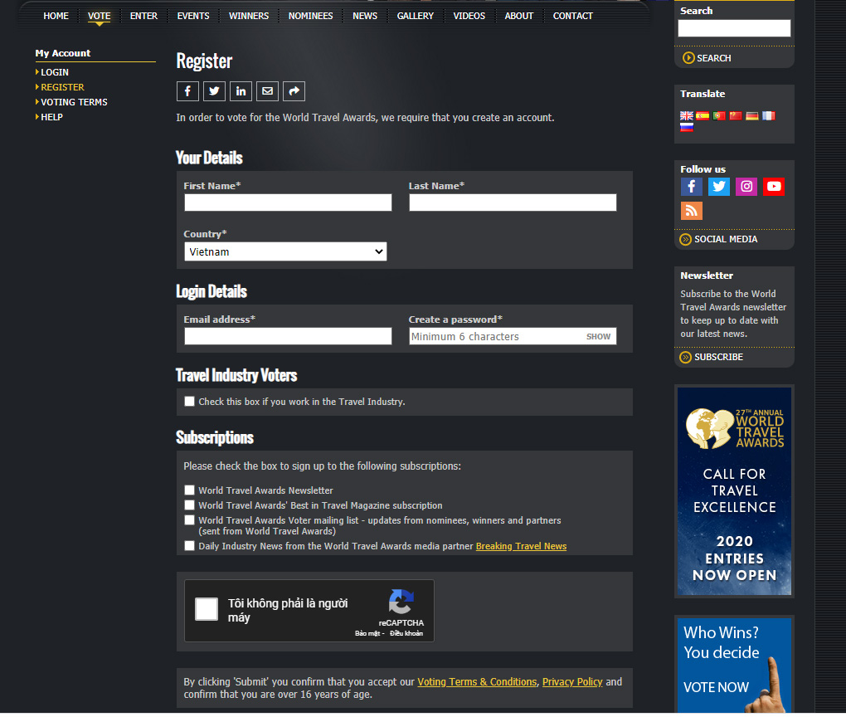Open the EVENTS navigation item
This screenshot has width=846, height=717.
[193, 17]
